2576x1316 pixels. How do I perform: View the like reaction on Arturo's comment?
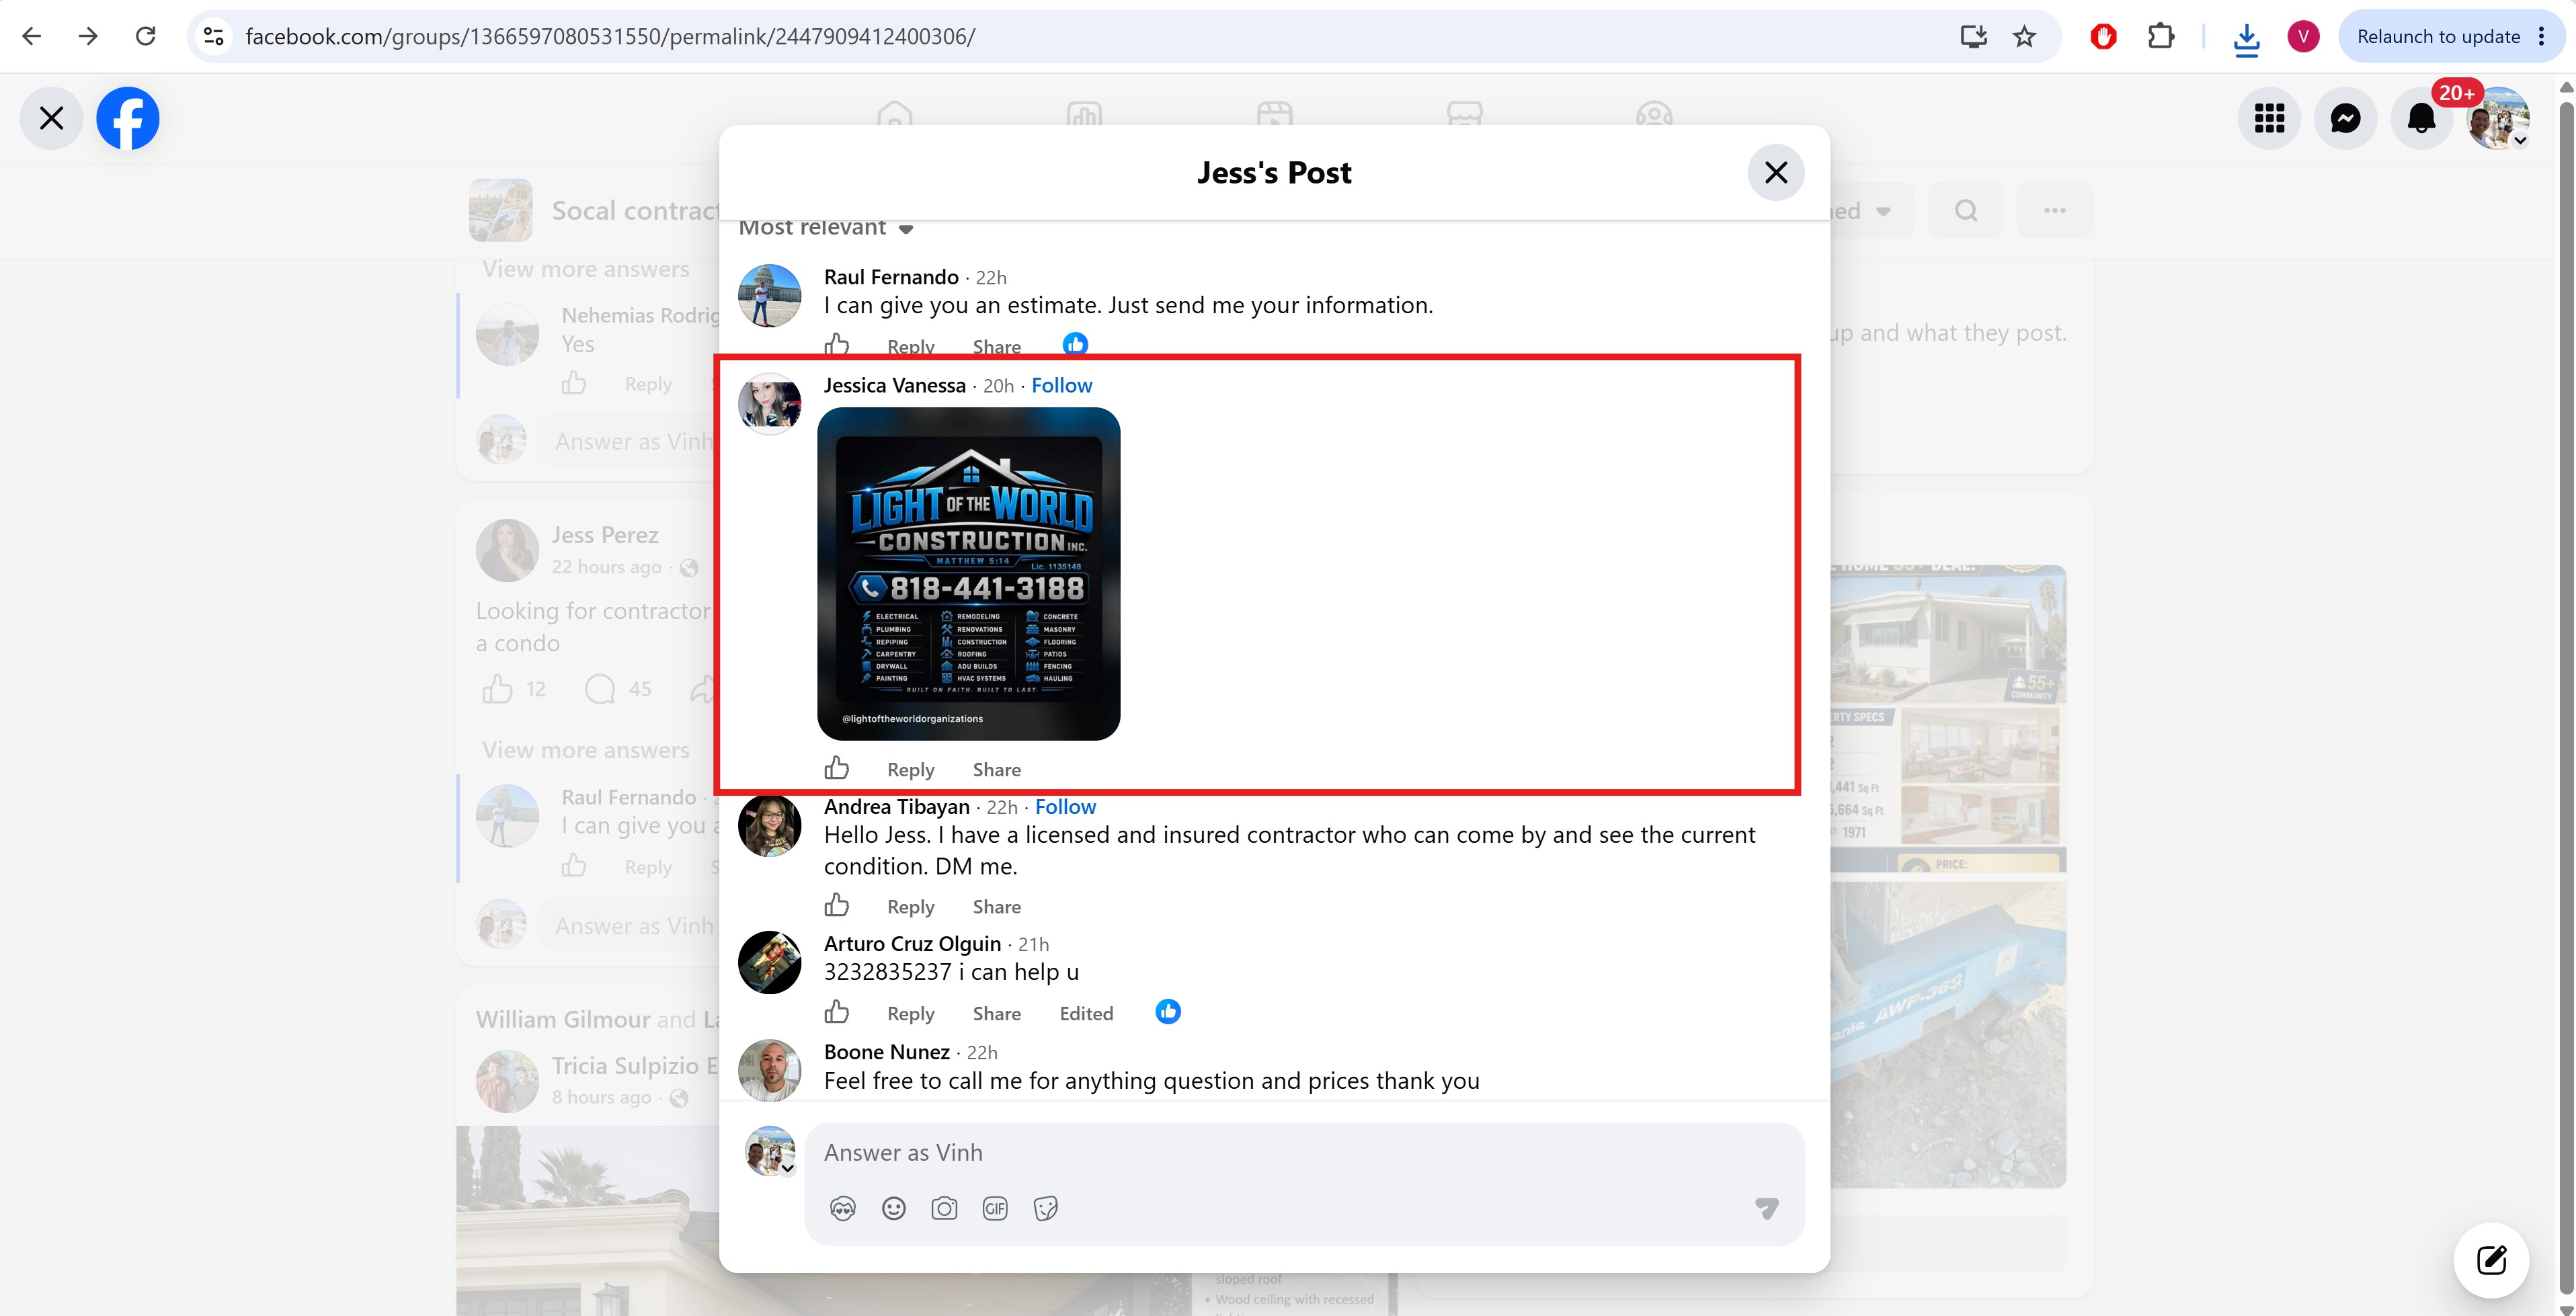click(1168, 1012)
